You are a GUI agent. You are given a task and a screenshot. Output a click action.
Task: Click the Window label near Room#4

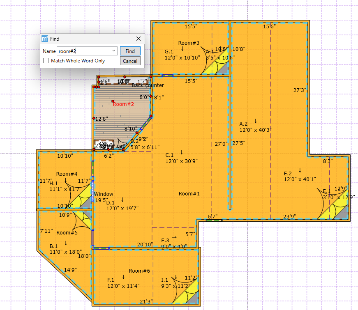[104, 194]
